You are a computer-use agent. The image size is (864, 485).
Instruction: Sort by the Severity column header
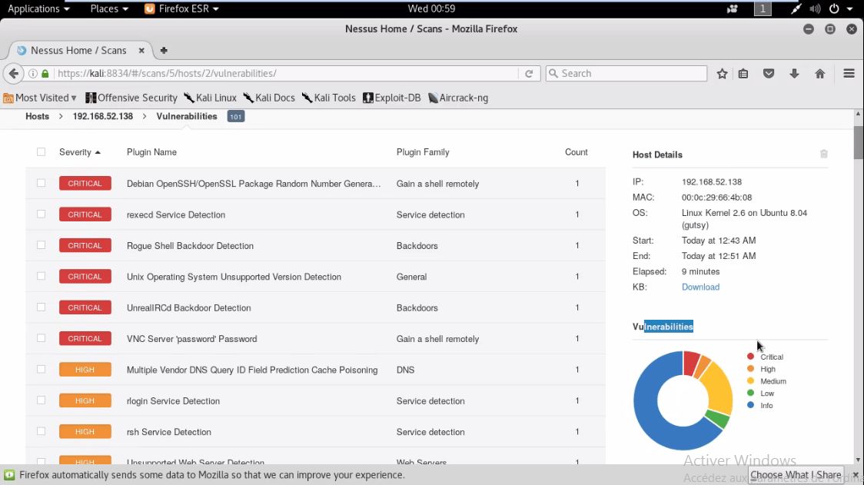[80, 152]
